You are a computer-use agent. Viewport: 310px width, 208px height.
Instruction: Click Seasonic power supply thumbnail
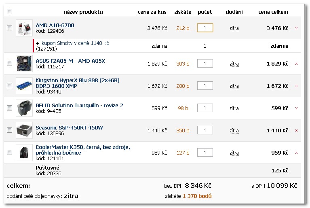24,130
